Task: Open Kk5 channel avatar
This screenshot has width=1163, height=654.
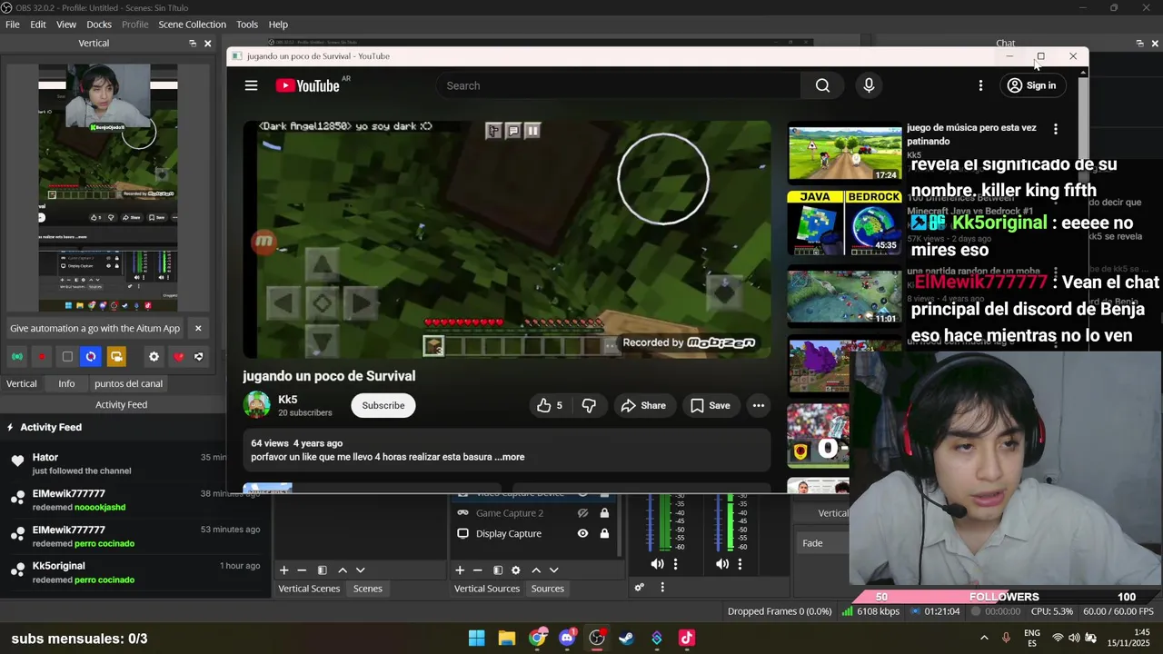Action: coord(257,405)
